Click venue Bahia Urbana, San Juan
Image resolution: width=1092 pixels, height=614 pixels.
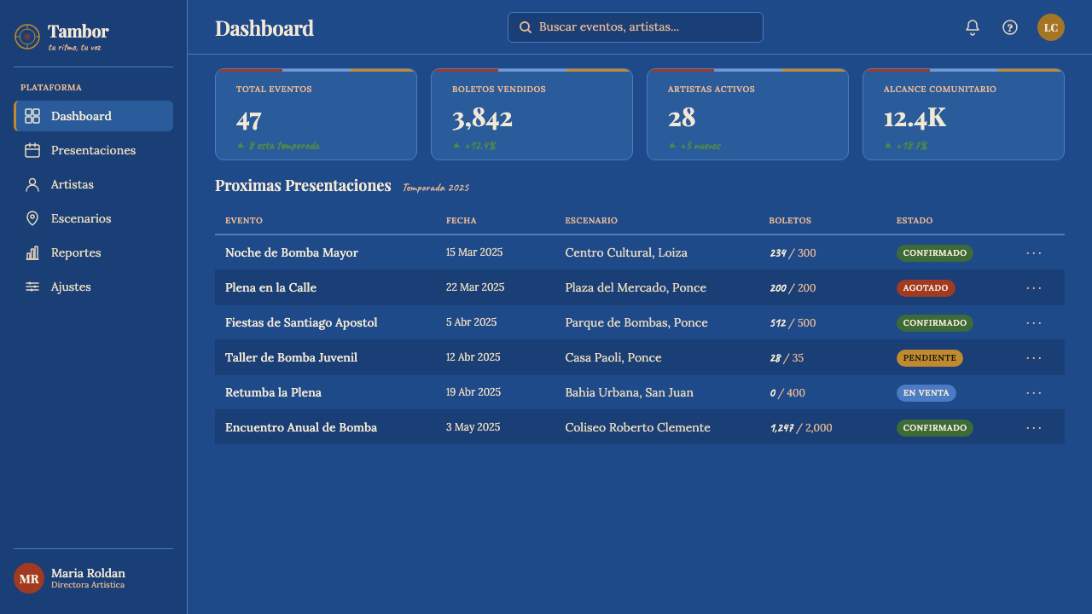630,393
